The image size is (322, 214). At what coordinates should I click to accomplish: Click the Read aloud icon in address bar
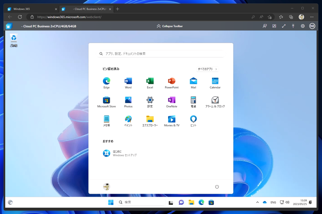[x=261, y=17]
